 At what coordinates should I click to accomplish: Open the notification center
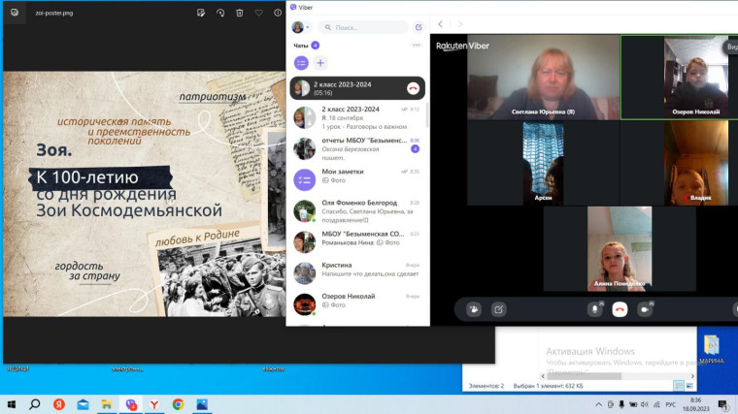722,404
